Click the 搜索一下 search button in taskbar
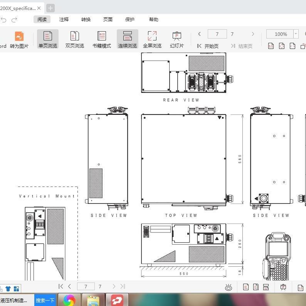The image size is (306, 306). pos(45,300)
